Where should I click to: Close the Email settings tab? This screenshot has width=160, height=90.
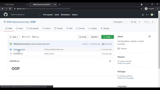click(x=27, y=4)
